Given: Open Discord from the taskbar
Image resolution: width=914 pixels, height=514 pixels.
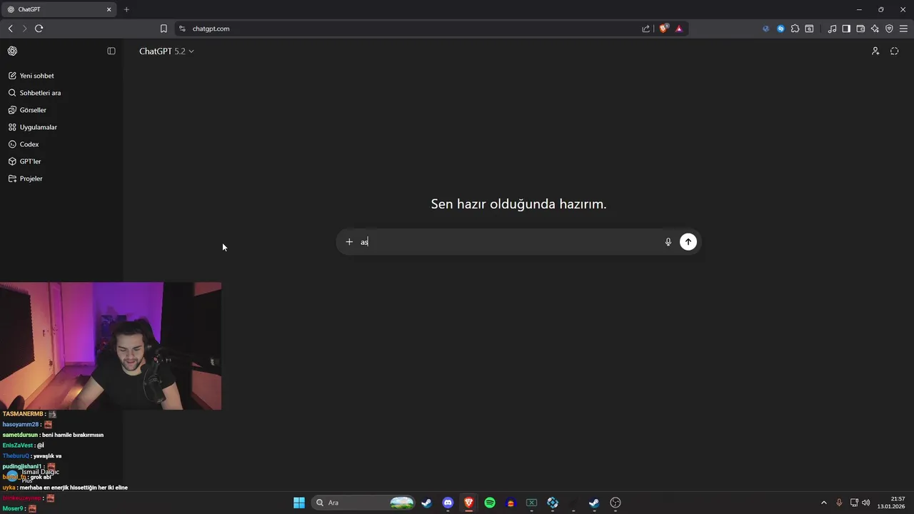Looking at the screenshot, I should click(448, 503).
